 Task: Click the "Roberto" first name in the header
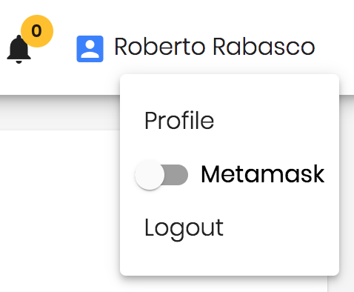(x=160, y=47)
